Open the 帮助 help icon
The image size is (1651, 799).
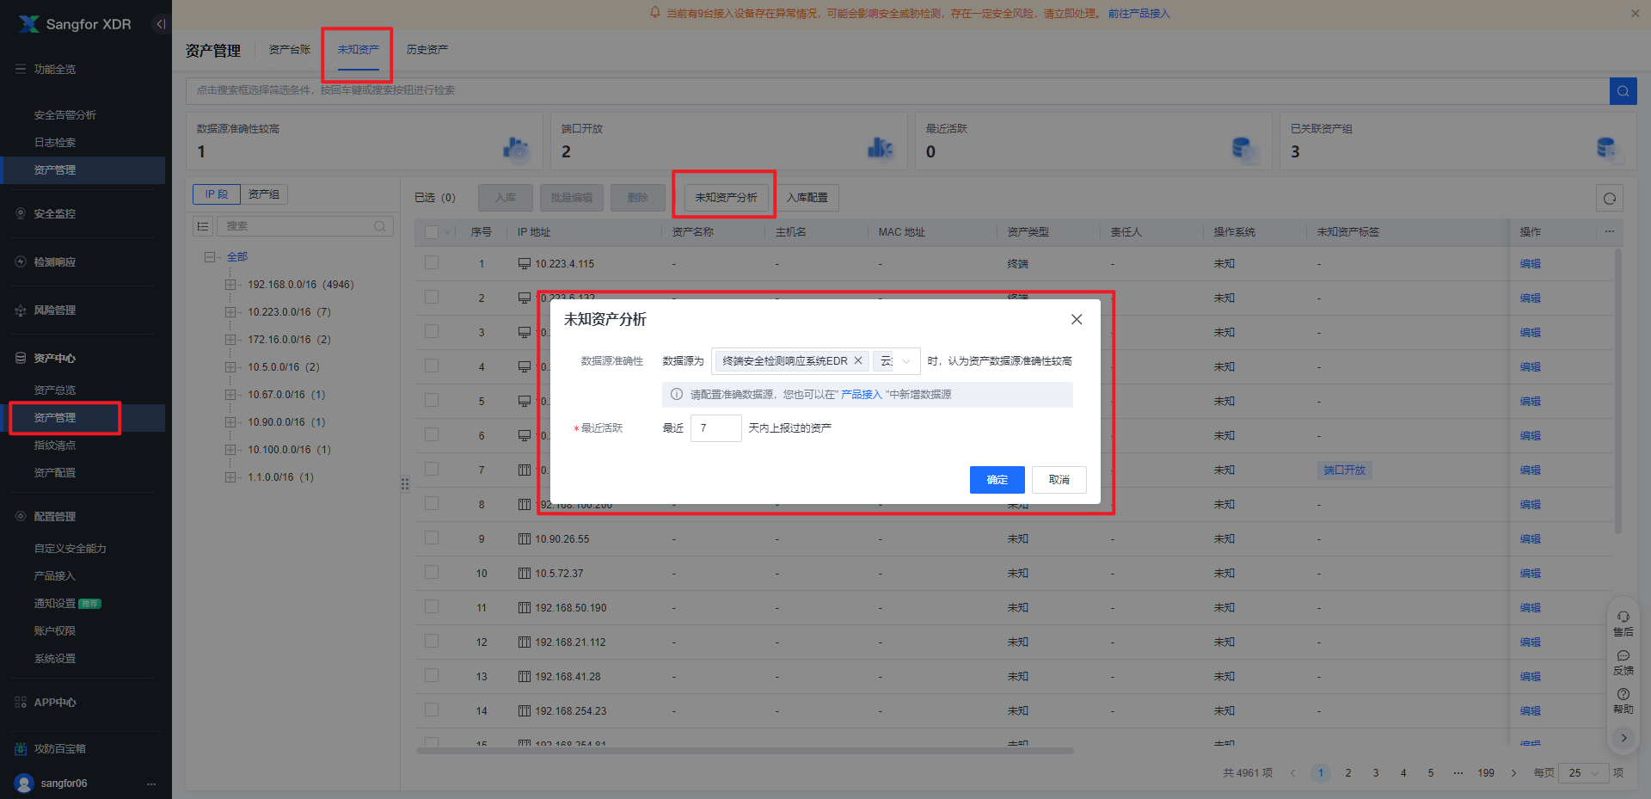1623,700
